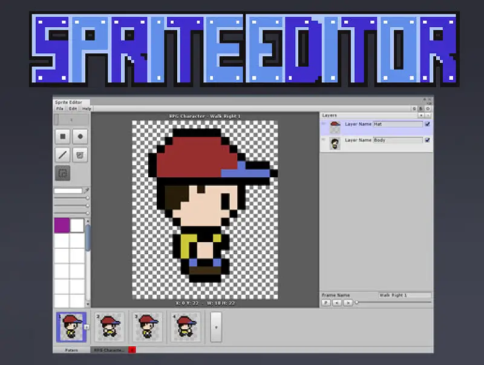Viewport: 484px width, 365px height.
Task: Click the frame playback slider handle
Action: point(357,303)
